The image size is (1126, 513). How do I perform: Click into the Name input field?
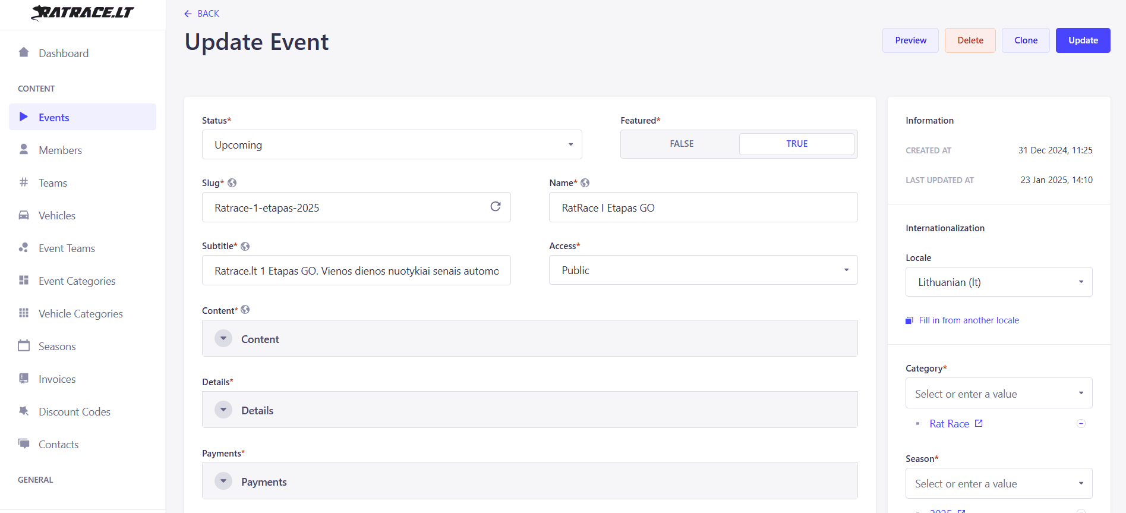[704, 207]
